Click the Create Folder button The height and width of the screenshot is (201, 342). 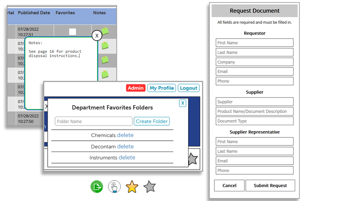point(152,121)
